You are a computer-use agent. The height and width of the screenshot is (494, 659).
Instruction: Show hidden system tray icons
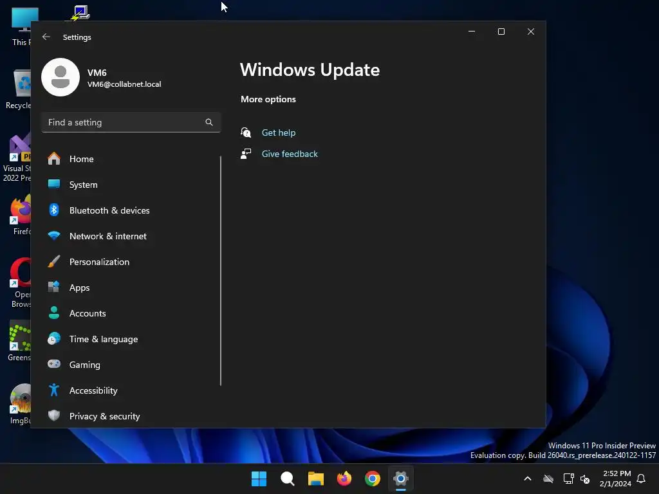tap(528, 479)
